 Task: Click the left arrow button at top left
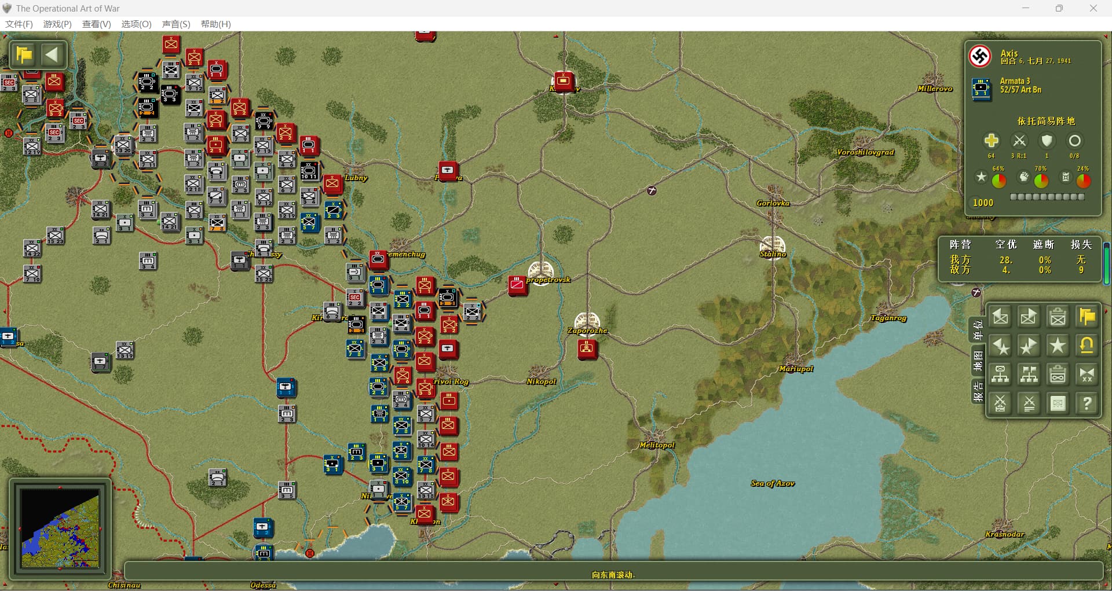[x=52, y=55]
